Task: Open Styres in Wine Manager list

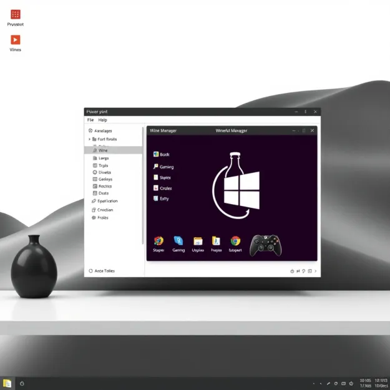Action: [162, 177]
